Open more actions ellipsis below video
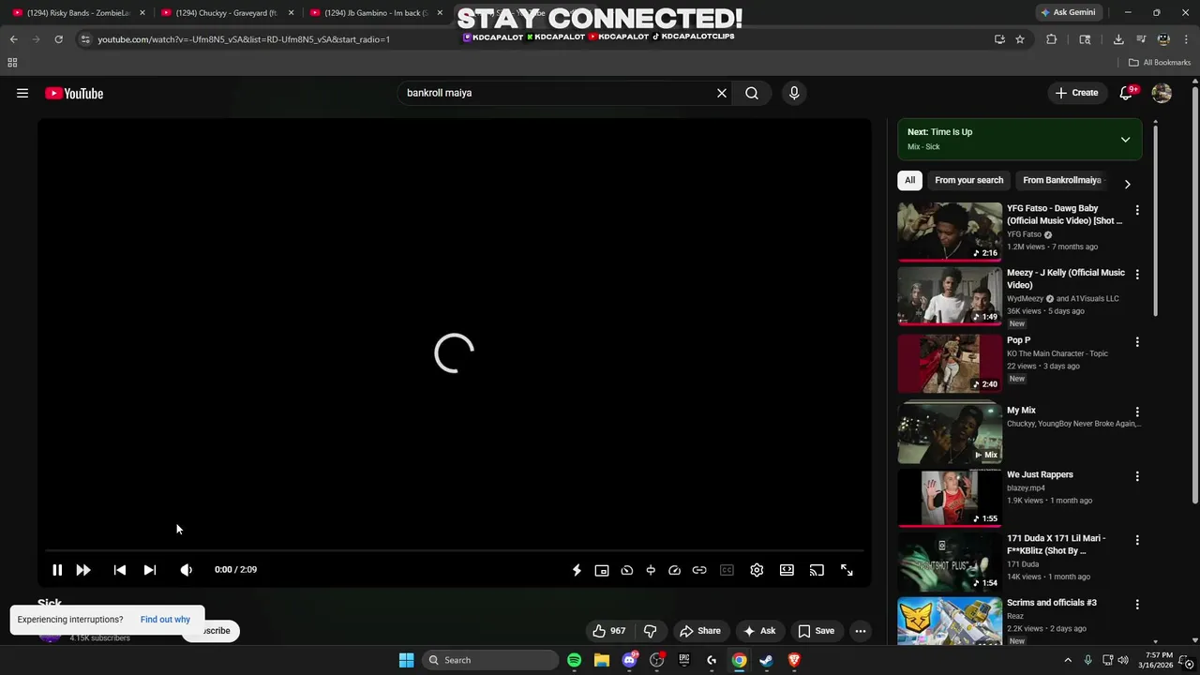The image size is (1200, 675). click(861, 631)
